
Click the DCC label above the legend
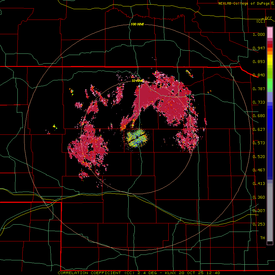click(x=268, y=18)
